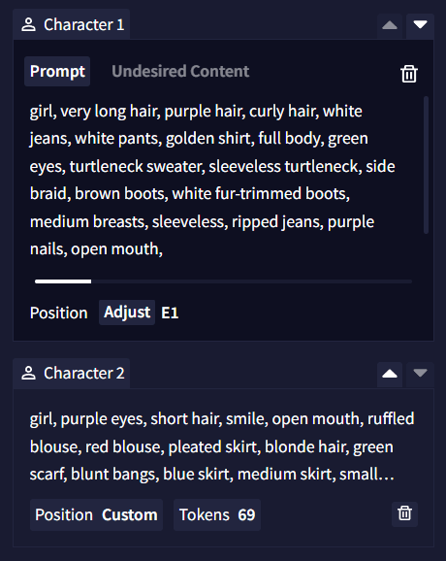The image size is (446, 561).
Task: Click the disabled down arrow on Character 2
Action: point(420,374)
